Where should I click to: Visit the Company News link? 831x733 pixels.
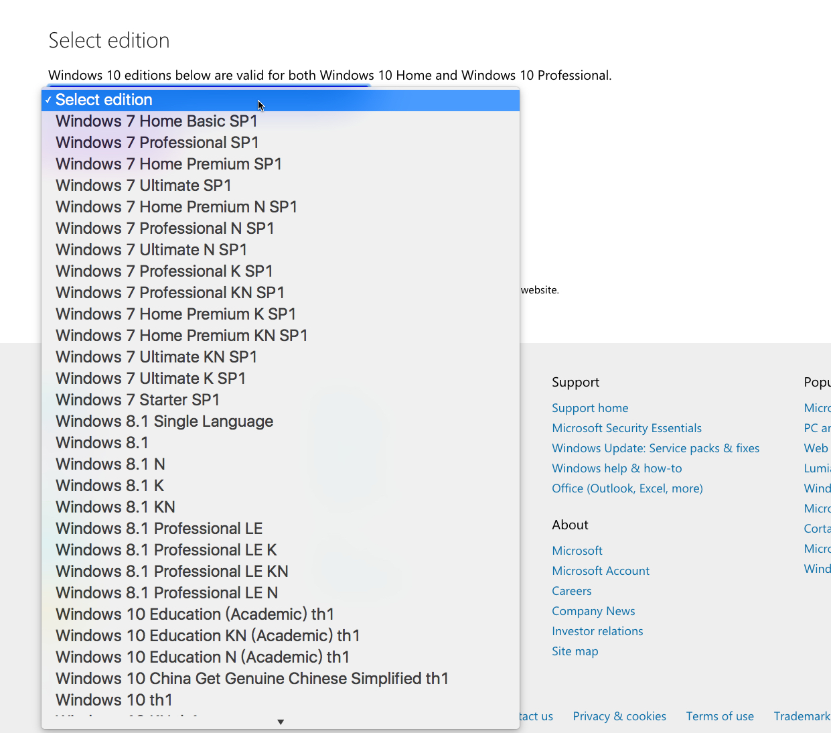coord(593,611)
